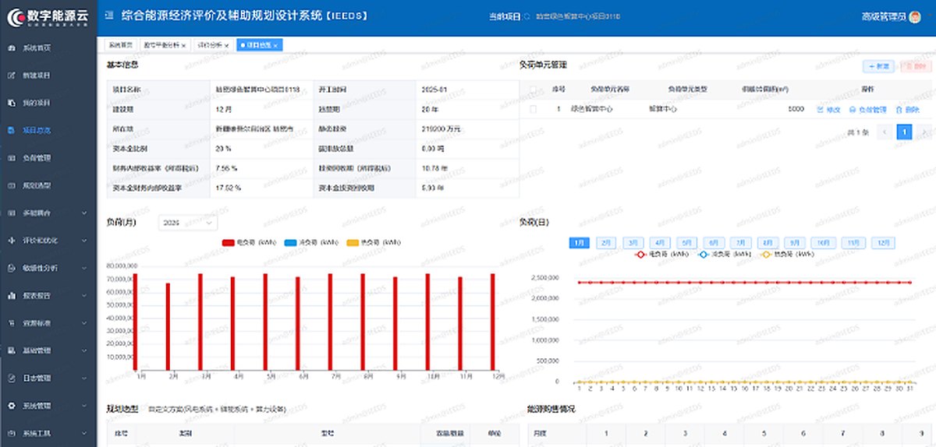
Task: Toggle the 热负荷 legend in the daily load chart
Action: (x=785, y=255)
